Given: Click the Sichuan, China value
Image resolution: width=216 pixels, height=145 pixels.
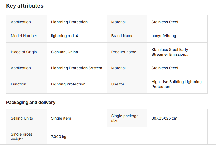Looking at the screenshot, I should pos(64,52).
